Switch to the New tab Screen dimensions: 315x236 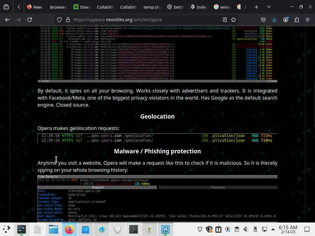[34, 7]
